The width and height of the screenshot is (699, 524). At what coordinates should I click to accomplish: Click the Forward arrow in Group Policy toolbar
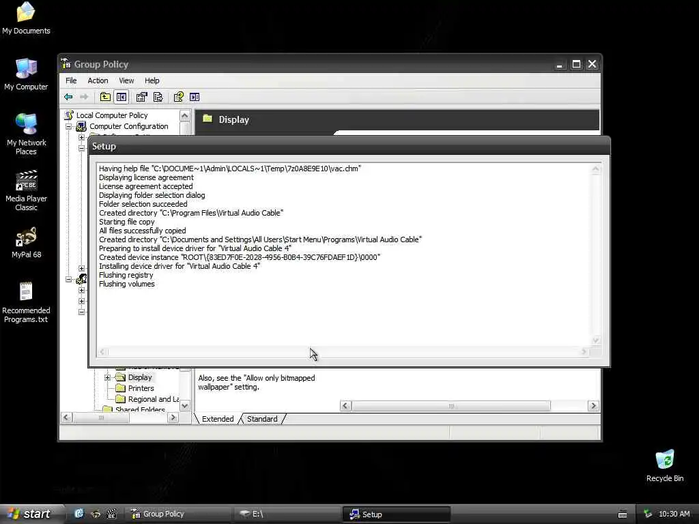(84, 97)
